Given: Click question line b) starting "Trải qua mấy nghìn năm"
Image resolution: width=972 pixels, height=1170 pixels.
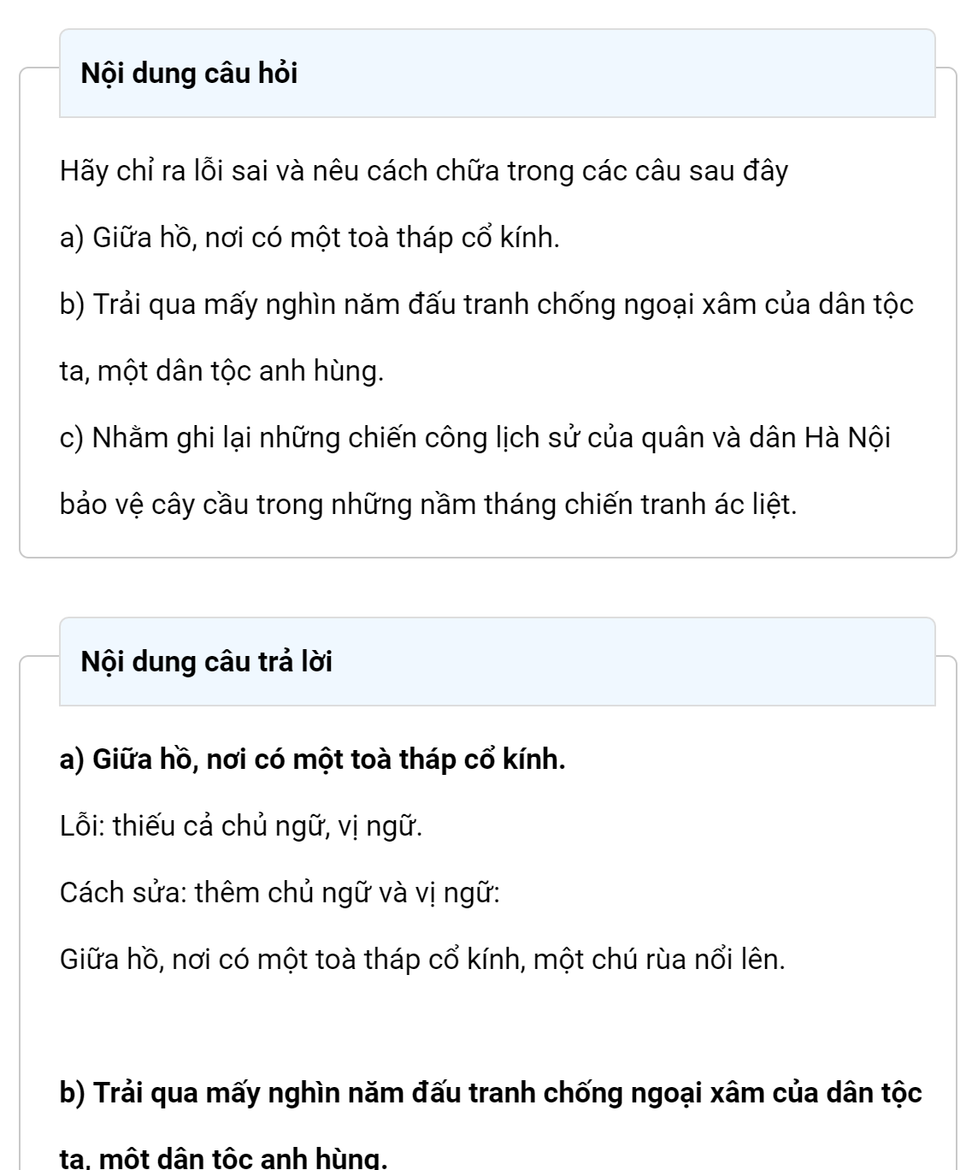Looking at the screenshot, I should pos(486,304).
